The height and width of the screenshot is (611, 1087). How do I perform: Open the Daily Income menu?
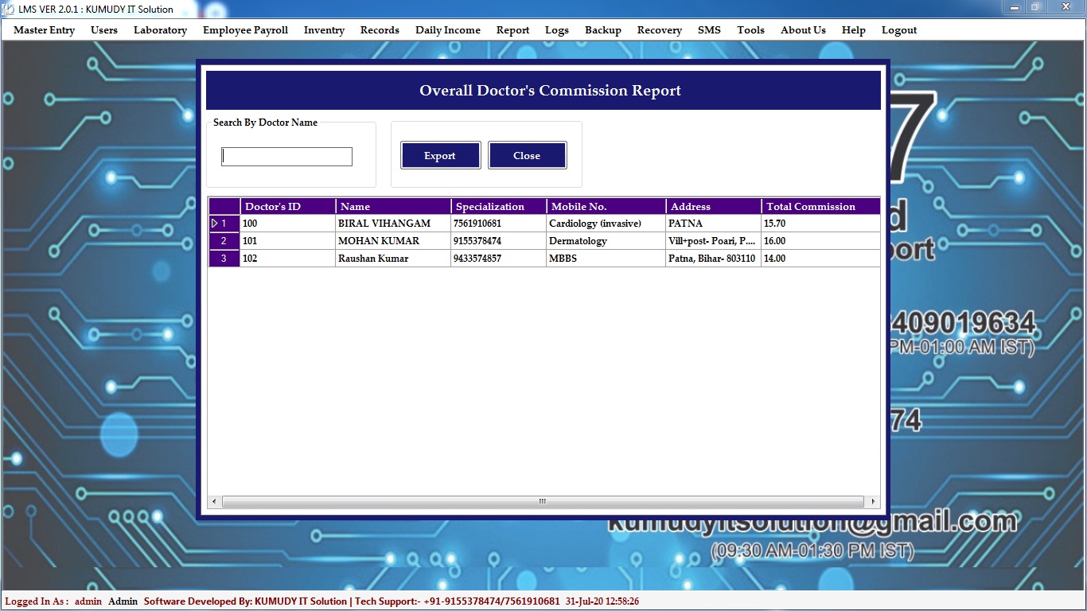pyautogui.click(x=447, y=30)
